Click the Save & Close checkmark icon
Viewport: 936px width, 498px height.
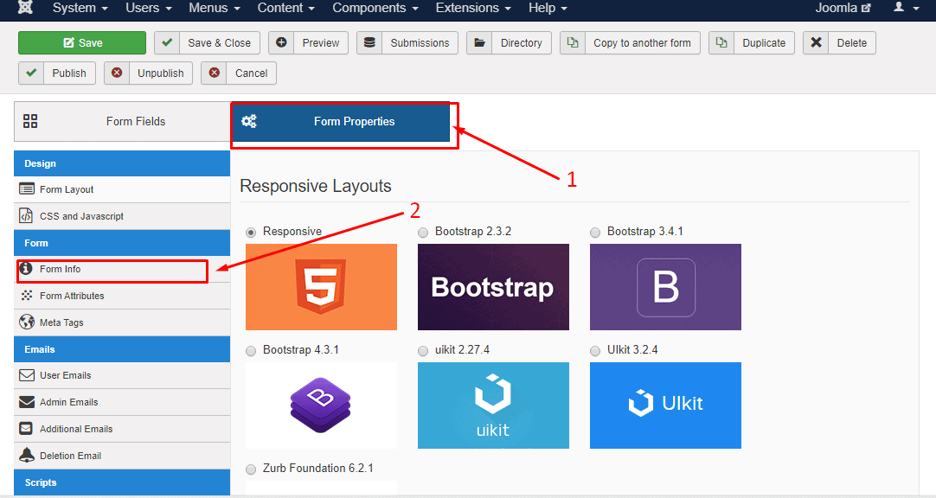click(167, 42)
